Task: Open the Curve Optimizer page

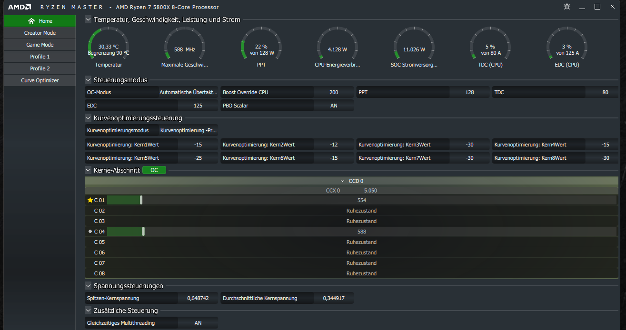Action: 40,80
